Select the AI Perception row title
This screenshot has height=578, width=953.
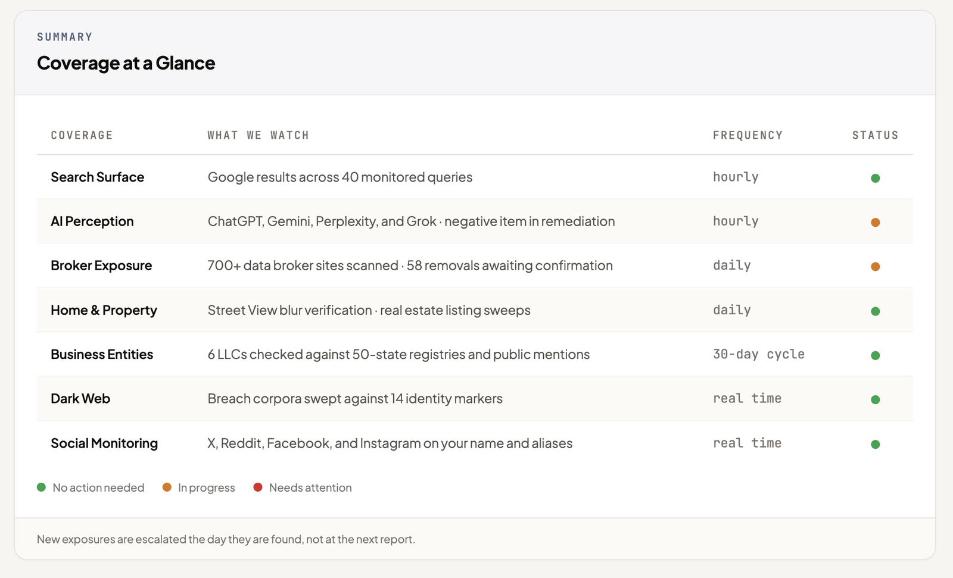point(92,221)
